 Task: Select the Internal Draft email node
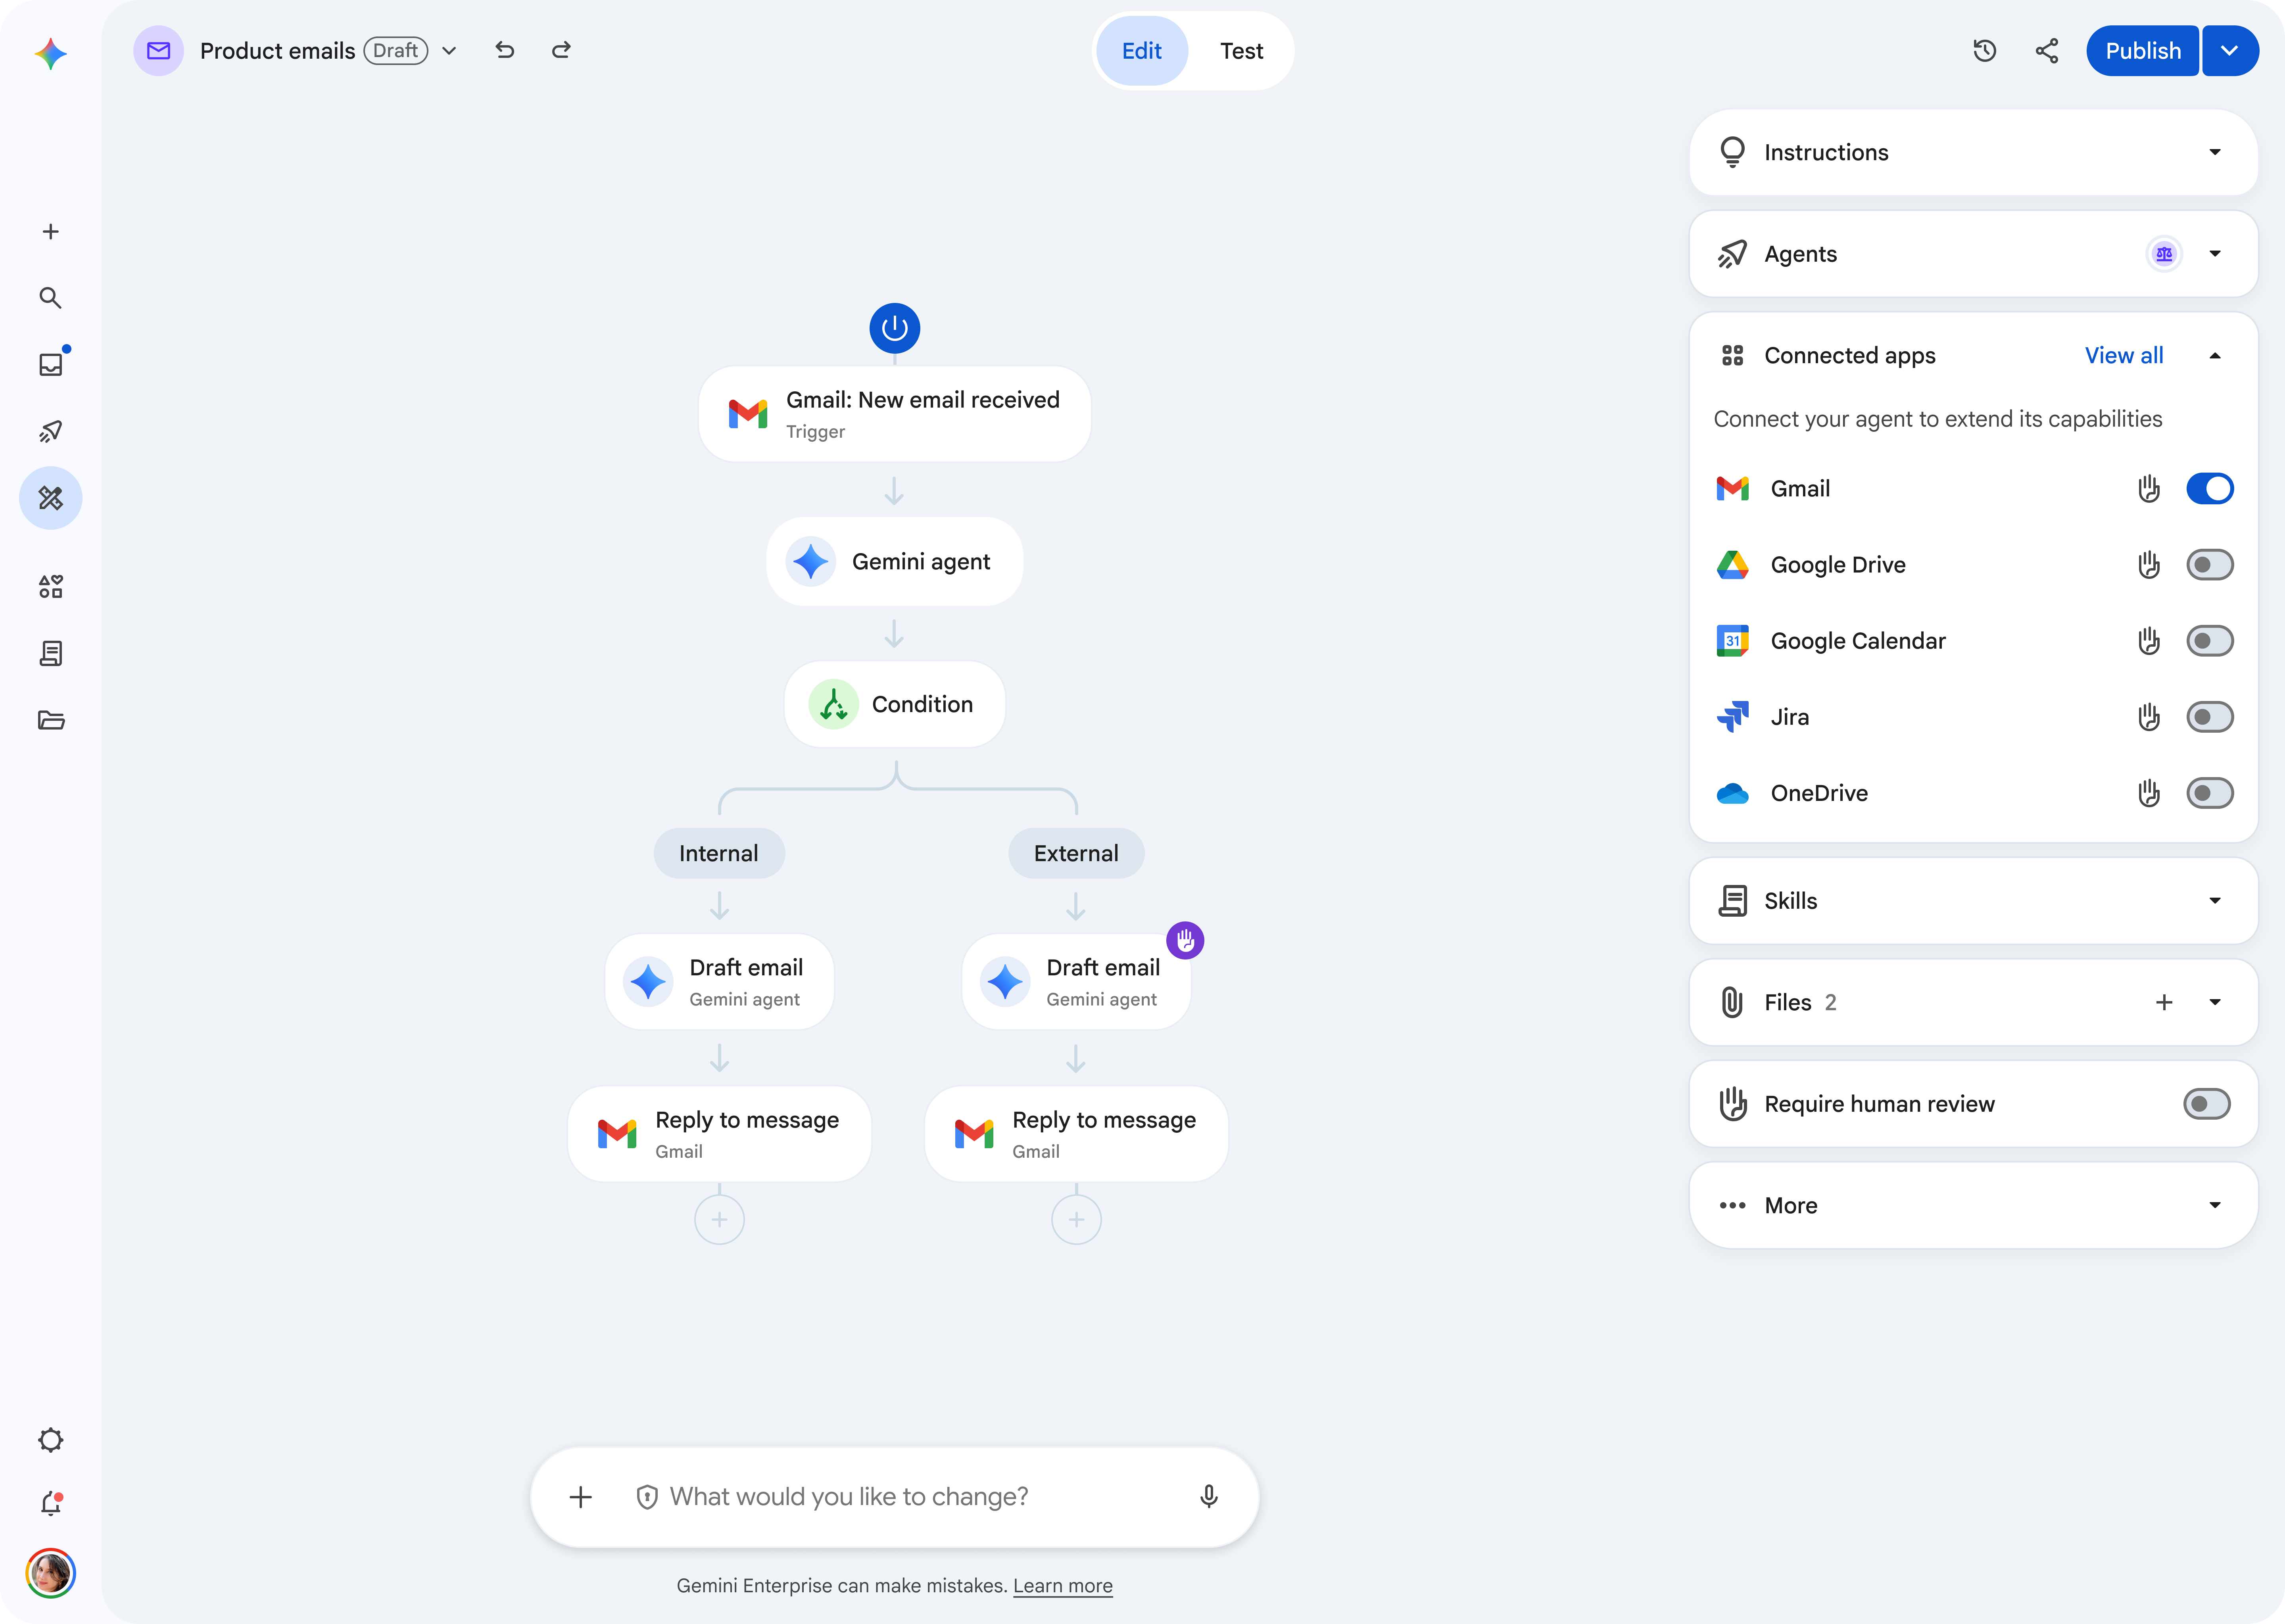pos(719,982)
